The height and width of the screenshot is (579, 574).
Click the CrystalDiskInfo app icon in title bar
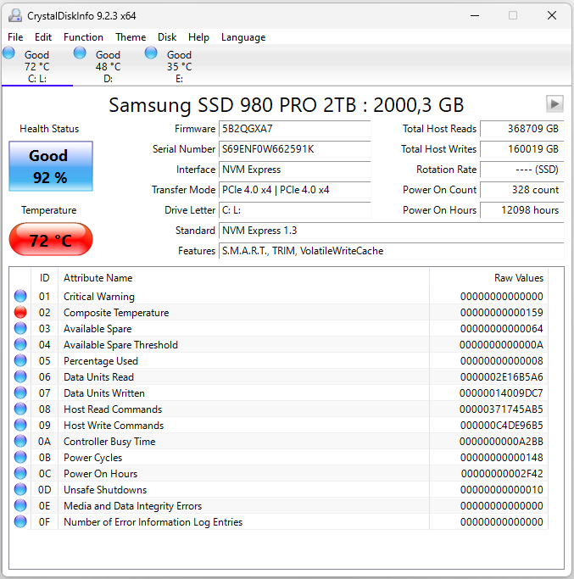(x=15, y=15)
